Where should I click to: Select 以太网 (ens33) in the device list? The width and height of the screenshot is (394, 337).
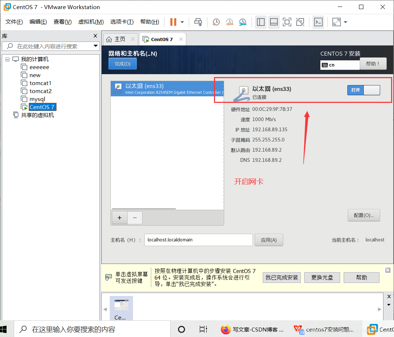coord(167,89)
